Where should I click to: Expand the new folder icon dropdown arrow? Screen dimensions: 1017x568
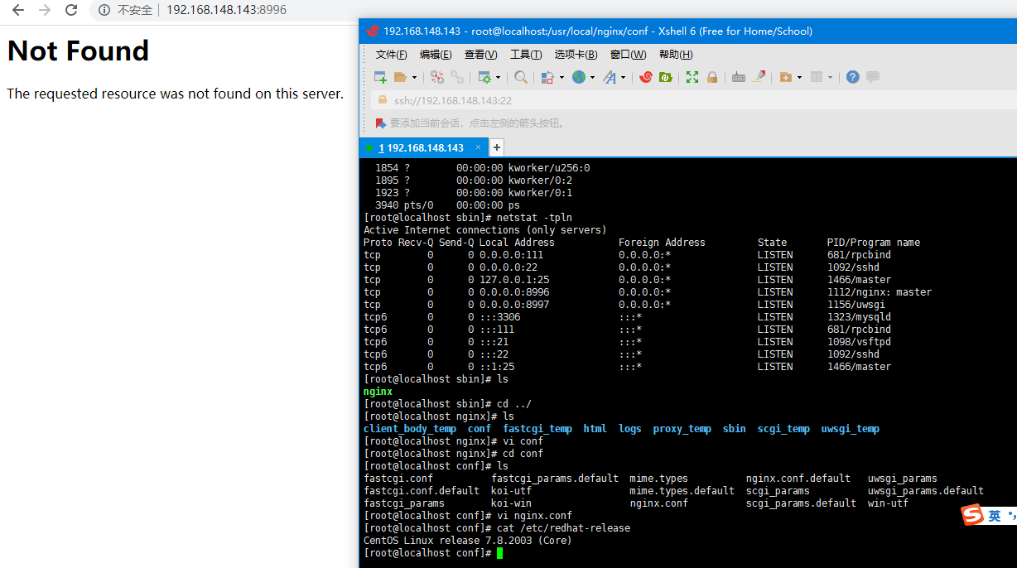(x=799, y=77)
